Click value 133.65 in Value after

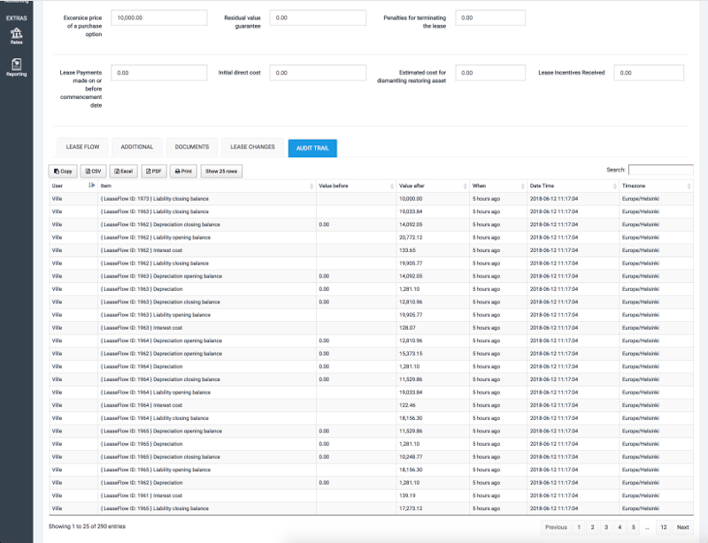407,250
